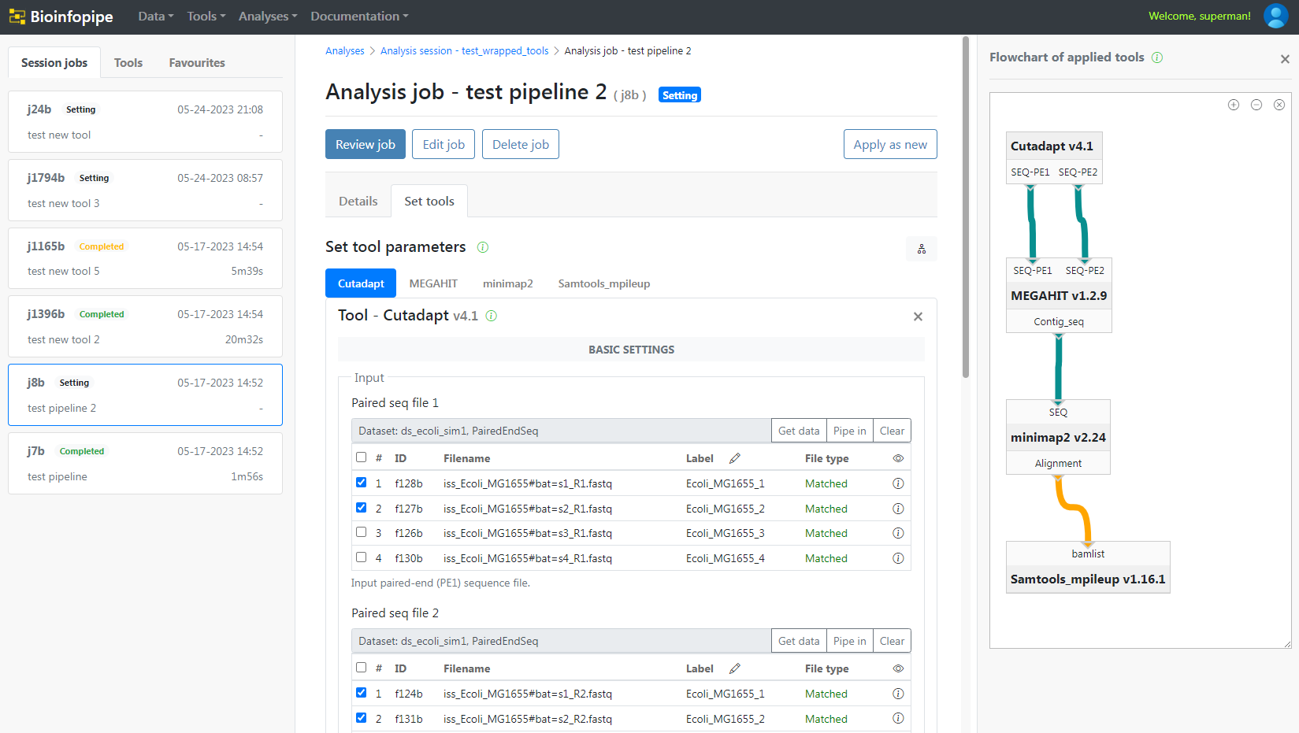Follow the Analyses breadcrumb link
Viewport: 1299px width, 733px height.
345,51
